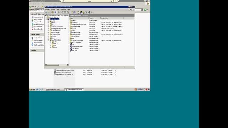
Task: Open Favorites menu in Administrative Tools window
Action: coord(45,4)
